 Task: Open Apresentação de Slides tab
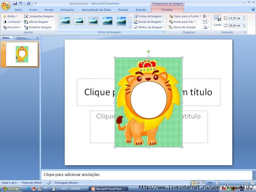point(96,10)
